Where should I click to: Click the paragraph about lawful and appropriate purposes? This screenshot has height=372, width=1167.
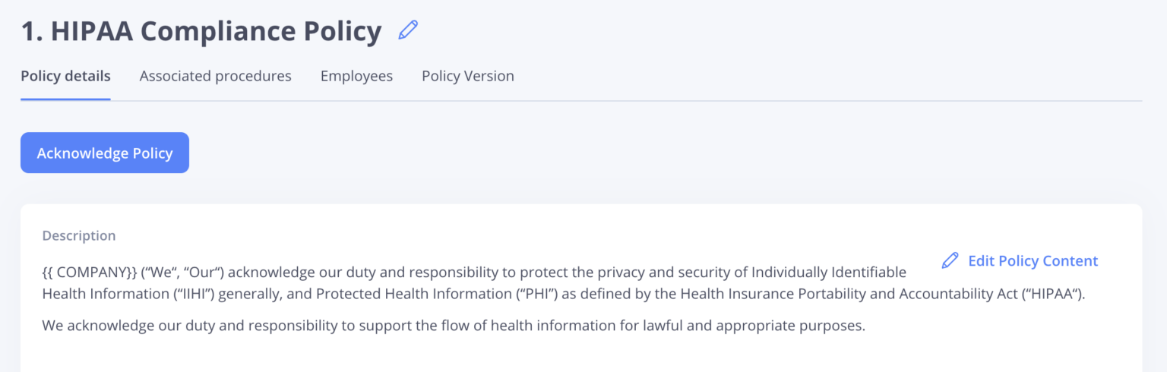pyautogui.click(x=454, y=326)
